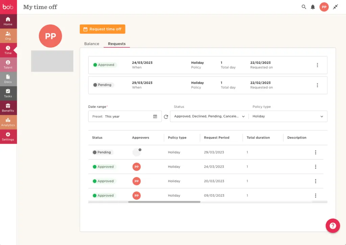Click the Total duration column header
346x245 pixels.
point(258,138)
